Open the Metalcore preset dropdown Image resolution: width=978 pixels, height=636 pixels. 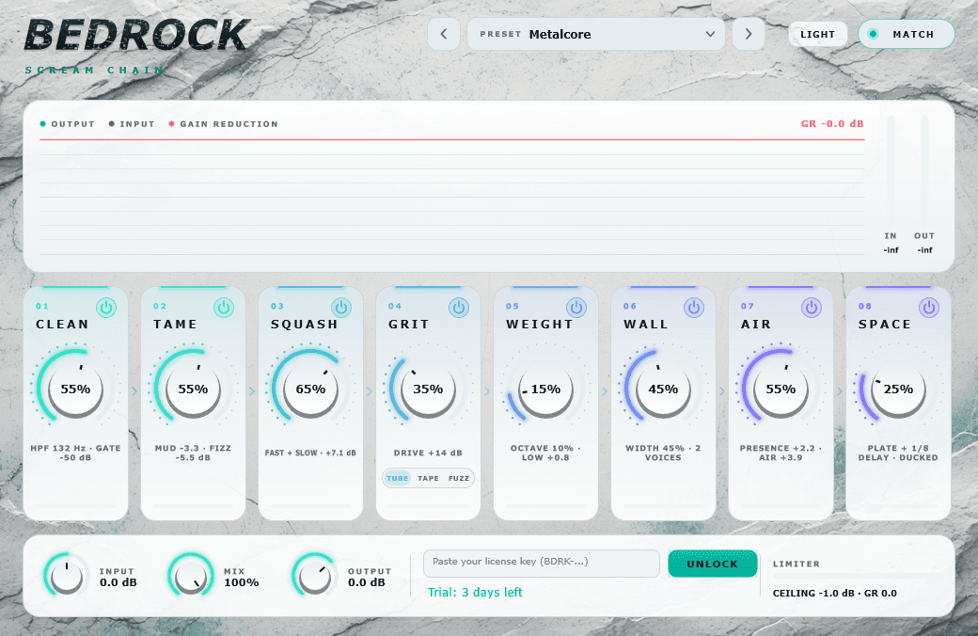coord(595,34)
